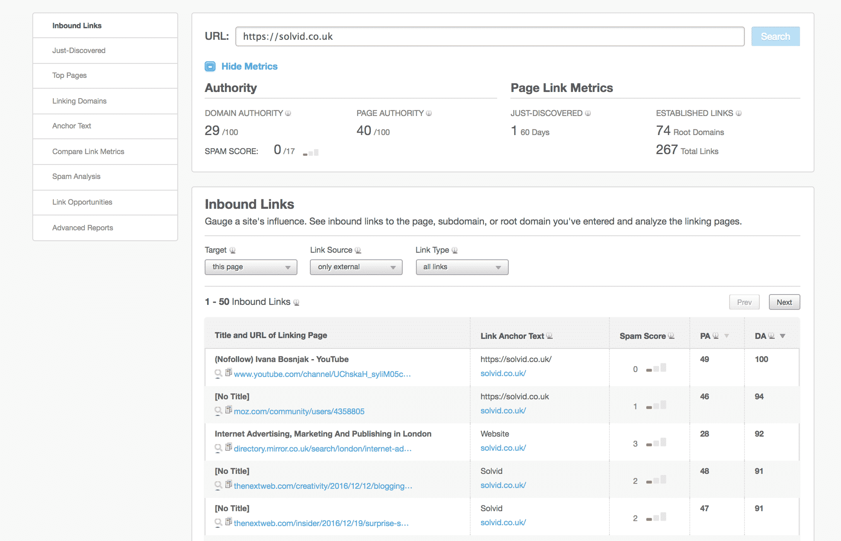The height and width of the screenshot is (541, 841).
Task: Open the youtube.com channel link
Action: tap(322, 374)
